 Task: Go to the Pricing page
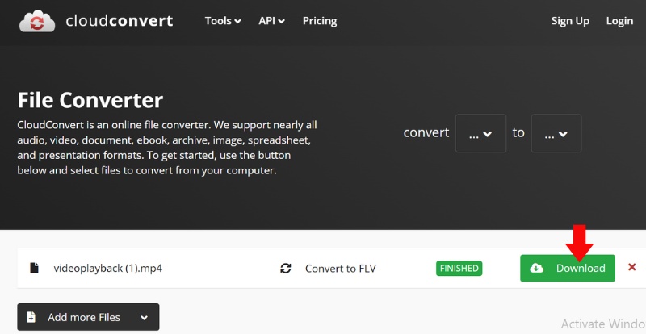320,21
